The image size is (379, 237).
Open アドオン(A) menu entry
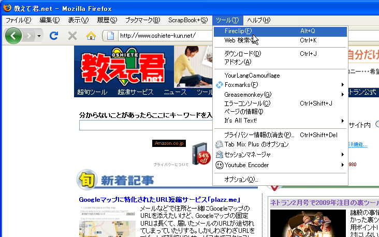click(281, 62)
